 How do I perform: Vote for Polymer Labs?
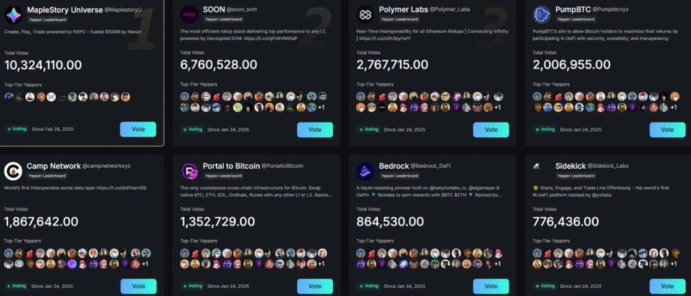[x=491, y=129]
